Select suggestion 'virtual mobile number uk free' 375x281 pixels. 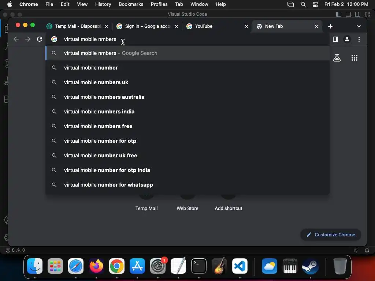pyautogui.click(x=188, y=155)
